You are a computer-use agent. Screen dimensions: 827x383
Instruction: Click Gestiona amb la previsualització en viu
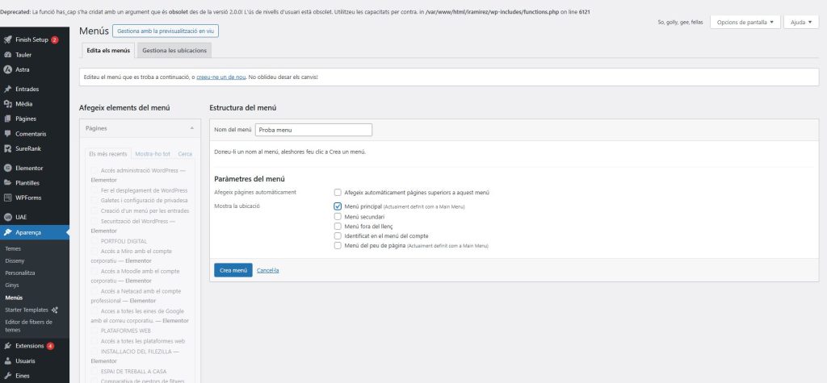click(x=165, y=31)
